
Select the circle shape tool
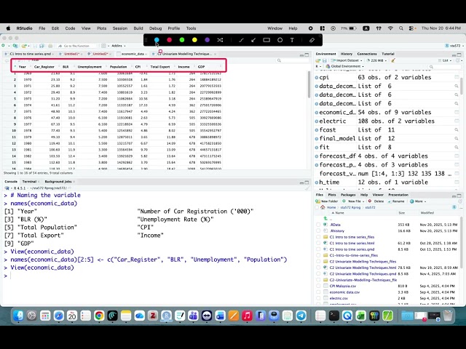(280, 40)
